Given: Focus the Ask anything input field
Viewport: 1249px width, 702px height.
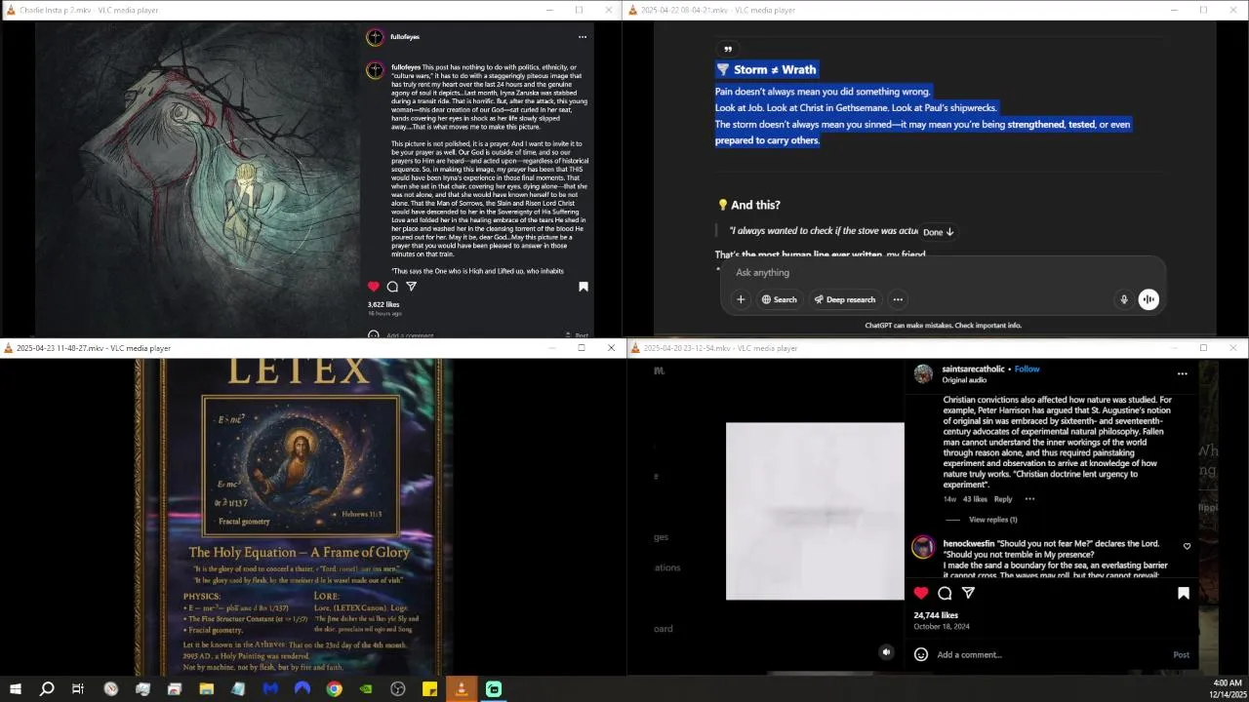Looking at the screenshot, I should click(x=943, y=272).
